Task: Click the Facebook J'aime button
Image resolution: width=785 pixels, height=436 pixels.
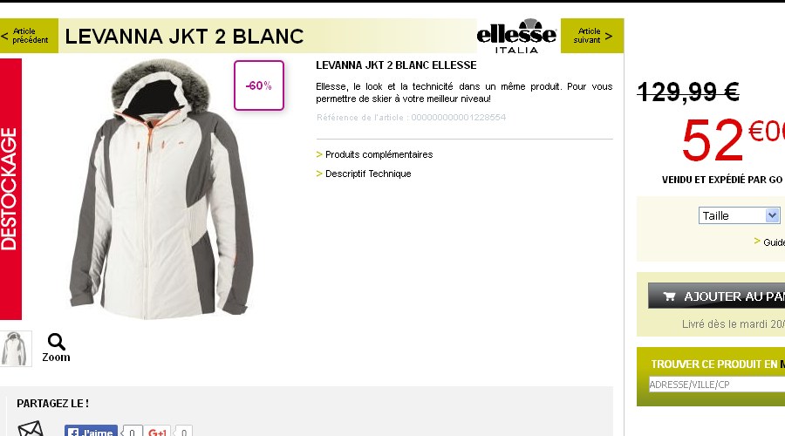Action: coord(91,431)
